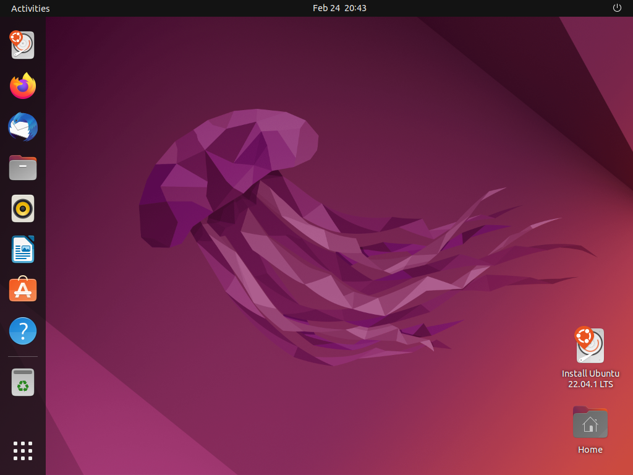633x475 pixels.
Task: Launch Ubuntu Software store
Action: point(23,290)
